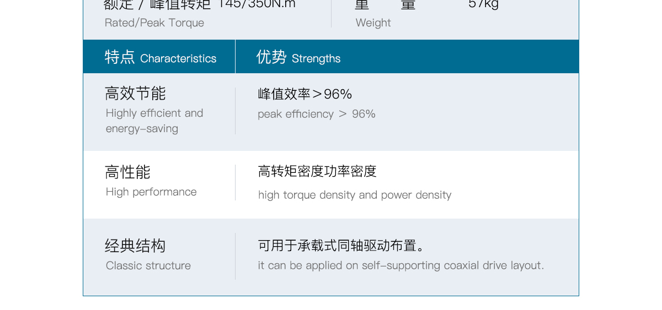
Task: Click the 可用于承载式同轴驱动布置 text
Action: (x=341, y=246)
